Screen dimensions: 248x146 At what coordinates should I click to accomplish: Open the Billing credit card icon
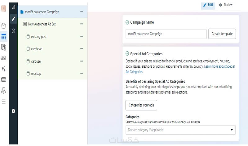(x=4, y=80)
